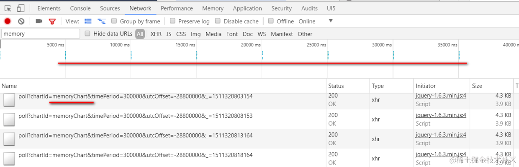Open the Performance tab
519x167 pixels.
click(x=177, y=8)
